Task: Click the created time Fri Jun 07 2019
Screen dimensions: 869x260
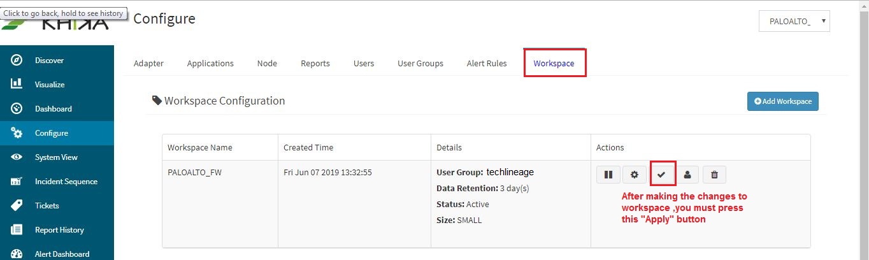Action: tap(327, 172)
